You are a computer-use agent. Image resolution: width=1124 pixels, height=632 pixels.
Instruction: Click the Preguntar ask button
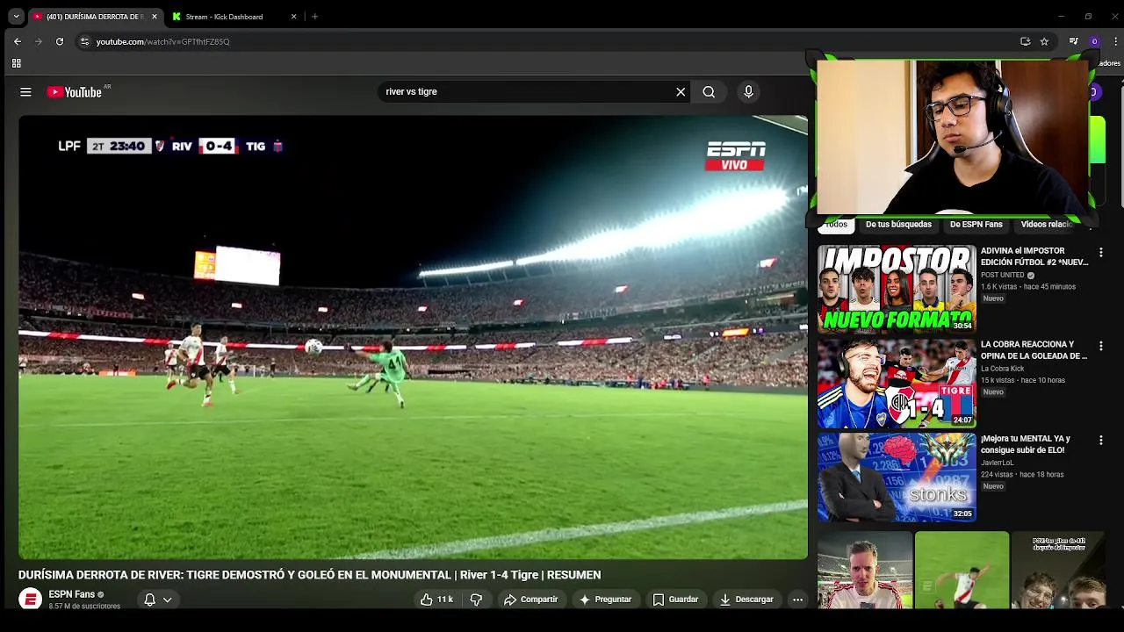pos(605,600)
